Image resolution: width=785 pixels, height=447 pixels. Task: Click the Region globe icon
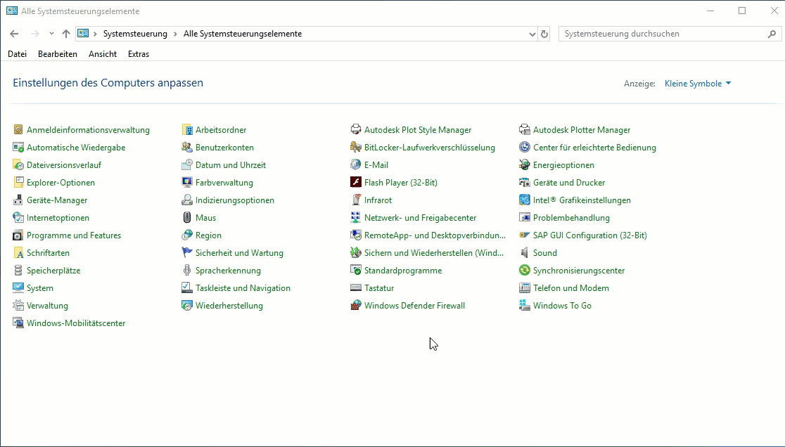pos(186,235)
